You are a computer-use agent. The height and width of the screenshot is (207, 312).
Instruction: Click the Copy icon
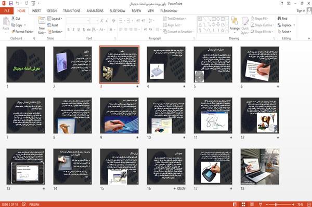coord(13,25)
